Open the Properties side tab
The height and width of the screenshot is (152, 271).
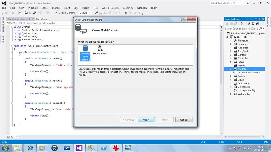[268, 22]
